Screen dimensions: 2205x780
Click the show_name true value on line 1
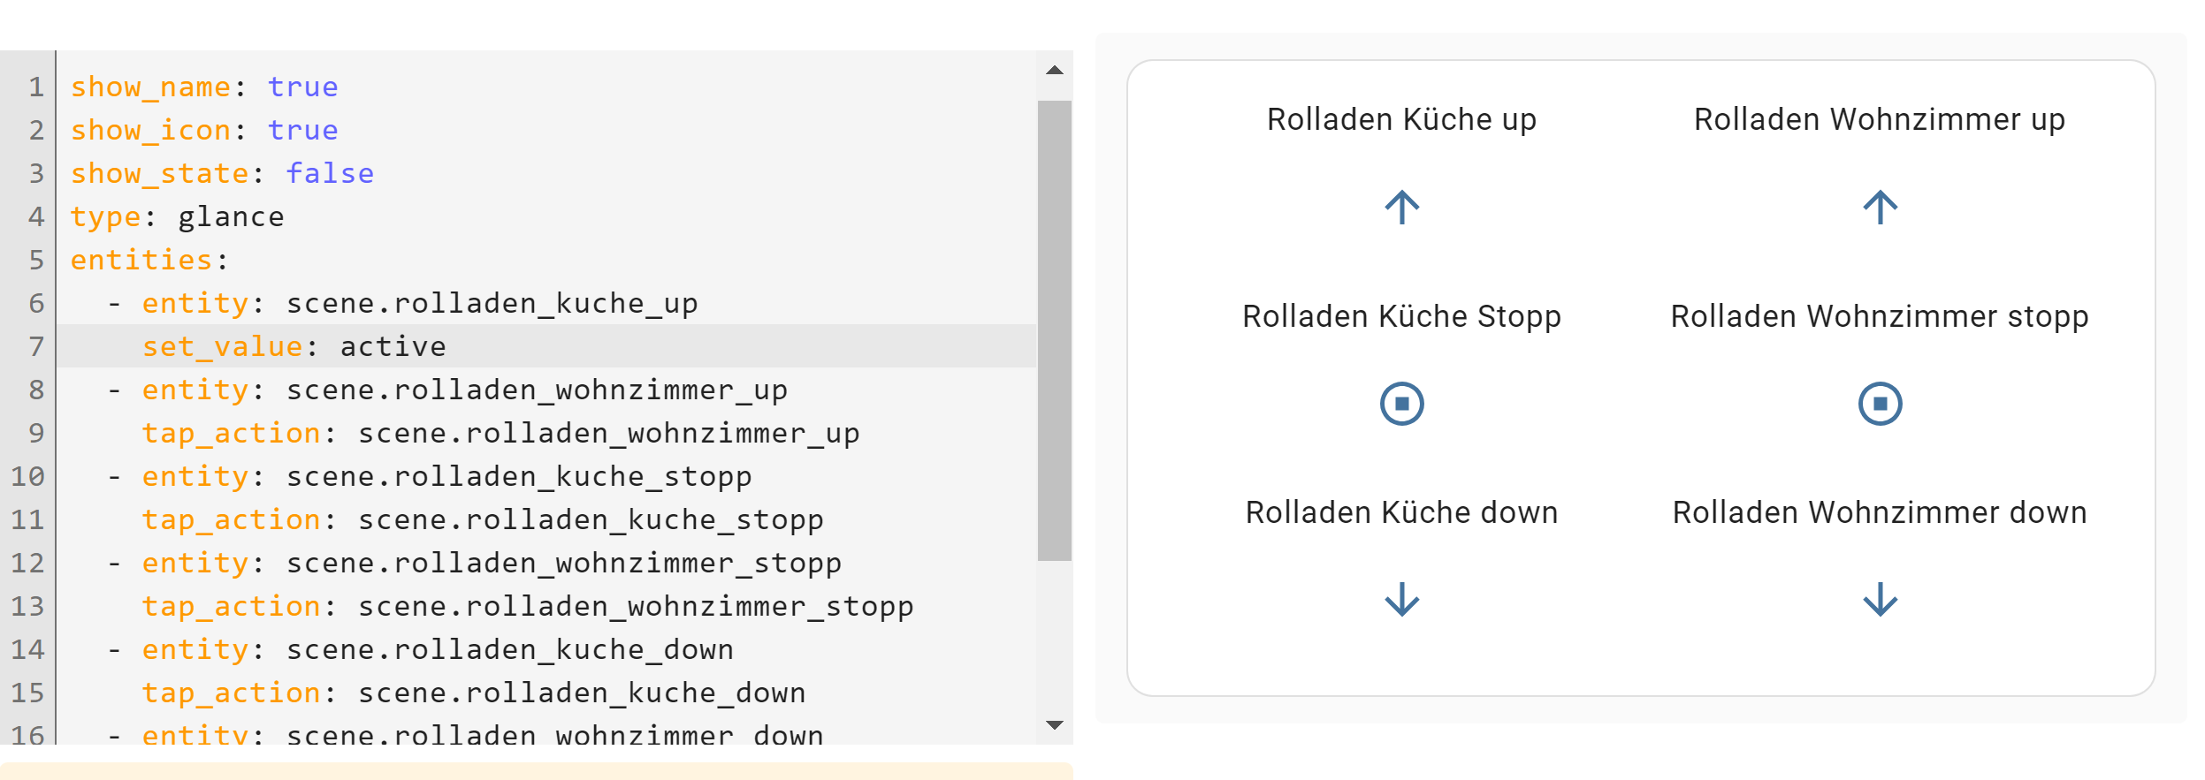point(302,87)
